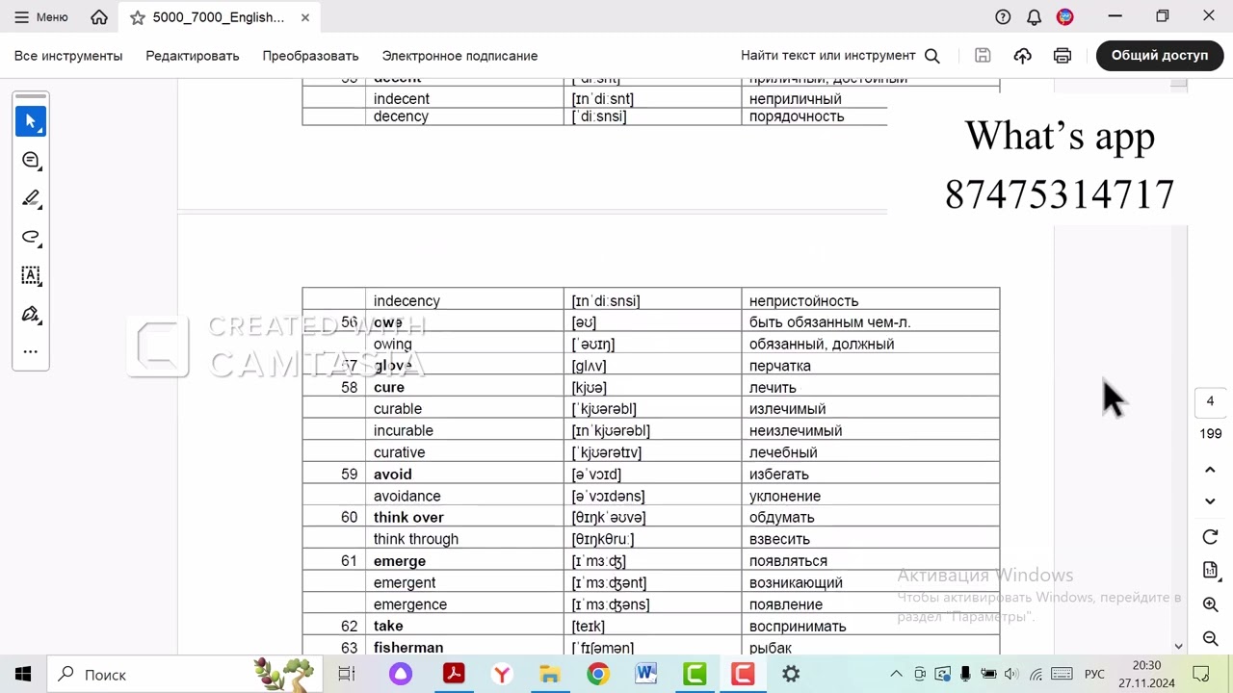Open Settings gear on taskbar
Viewport: 1233px width, 693px height.
(791, 675)
